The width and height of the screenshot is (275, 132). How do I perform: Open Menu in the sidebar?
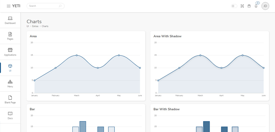(x=10, y=84)
